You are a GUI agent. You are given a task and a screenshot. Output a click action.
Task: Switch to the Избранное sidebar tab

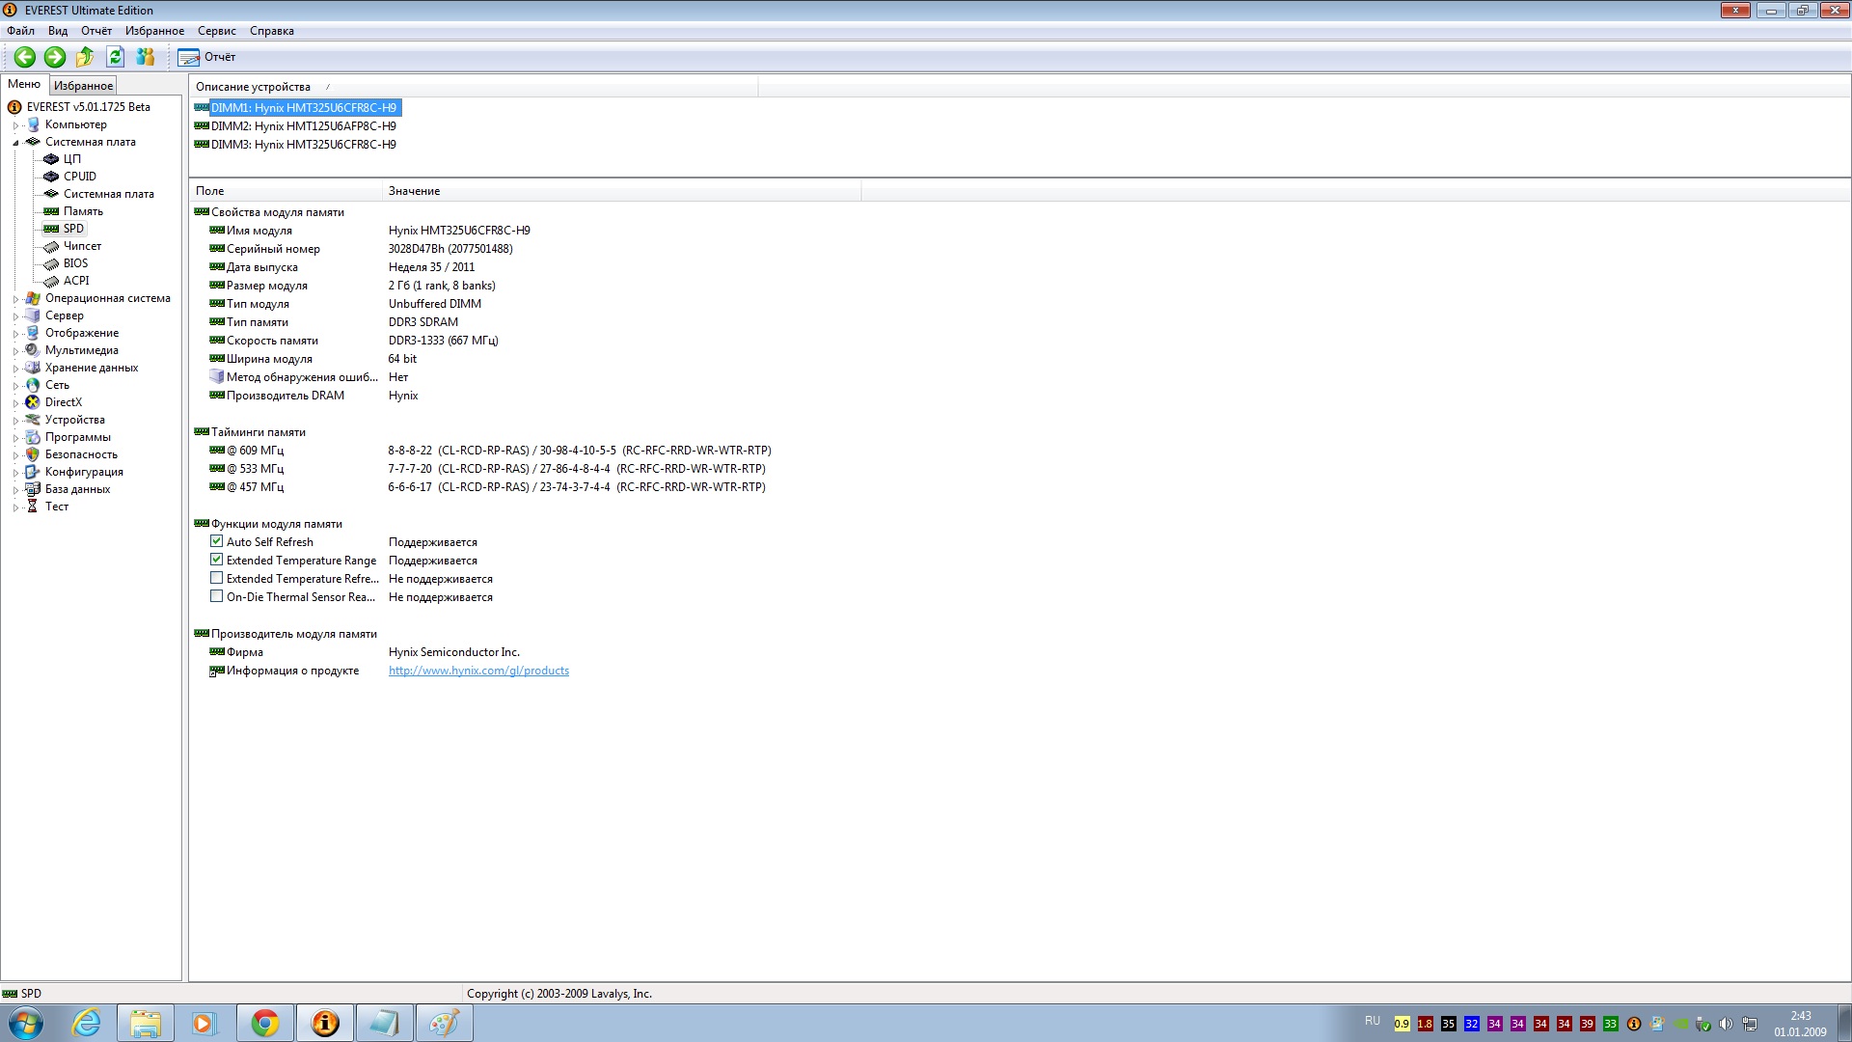[83, 86]
